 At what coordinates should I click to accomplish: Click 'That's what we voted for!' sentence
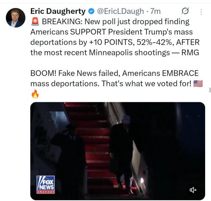pyautogui.click(x=146, y=84)
